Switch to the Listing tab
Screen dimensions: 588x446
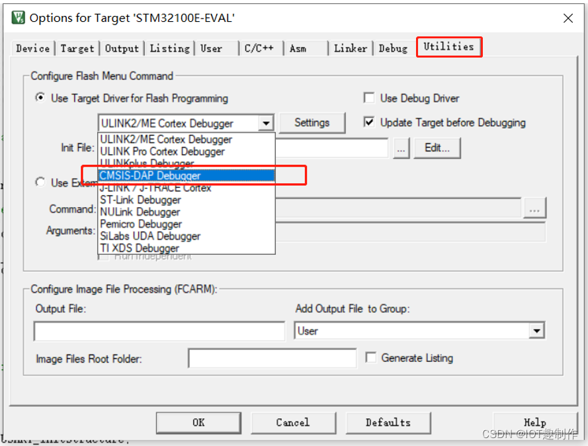pos(169,48)
